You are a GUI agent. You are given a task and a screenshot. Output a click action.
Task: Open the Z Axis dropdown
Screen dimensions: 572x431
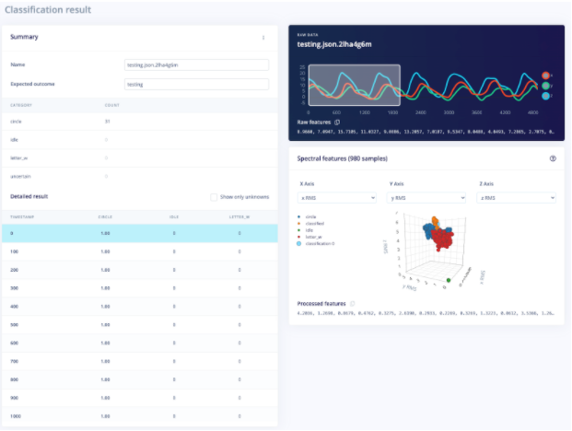point(517,198)
